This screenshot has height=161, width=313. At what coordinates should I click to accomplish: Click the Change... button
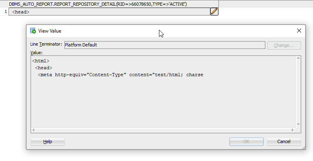pos(284,45)
